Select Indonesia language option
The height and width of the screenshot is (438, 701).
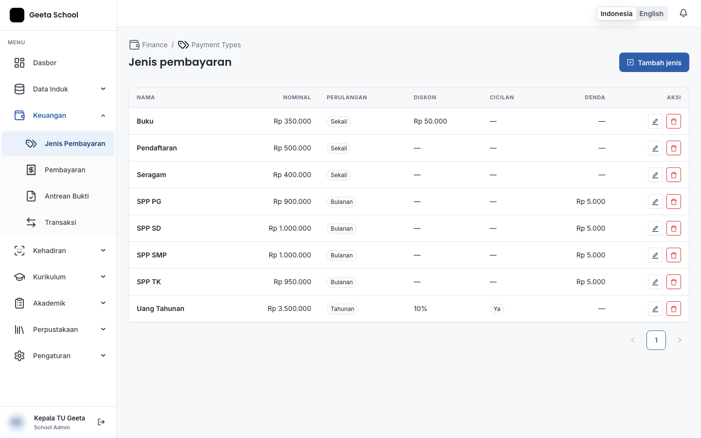[616, 14]
